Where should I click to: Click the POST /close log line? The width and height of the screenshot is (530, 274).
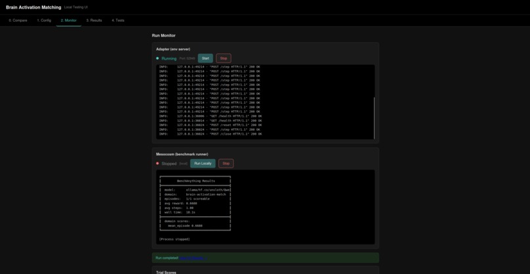210,134
